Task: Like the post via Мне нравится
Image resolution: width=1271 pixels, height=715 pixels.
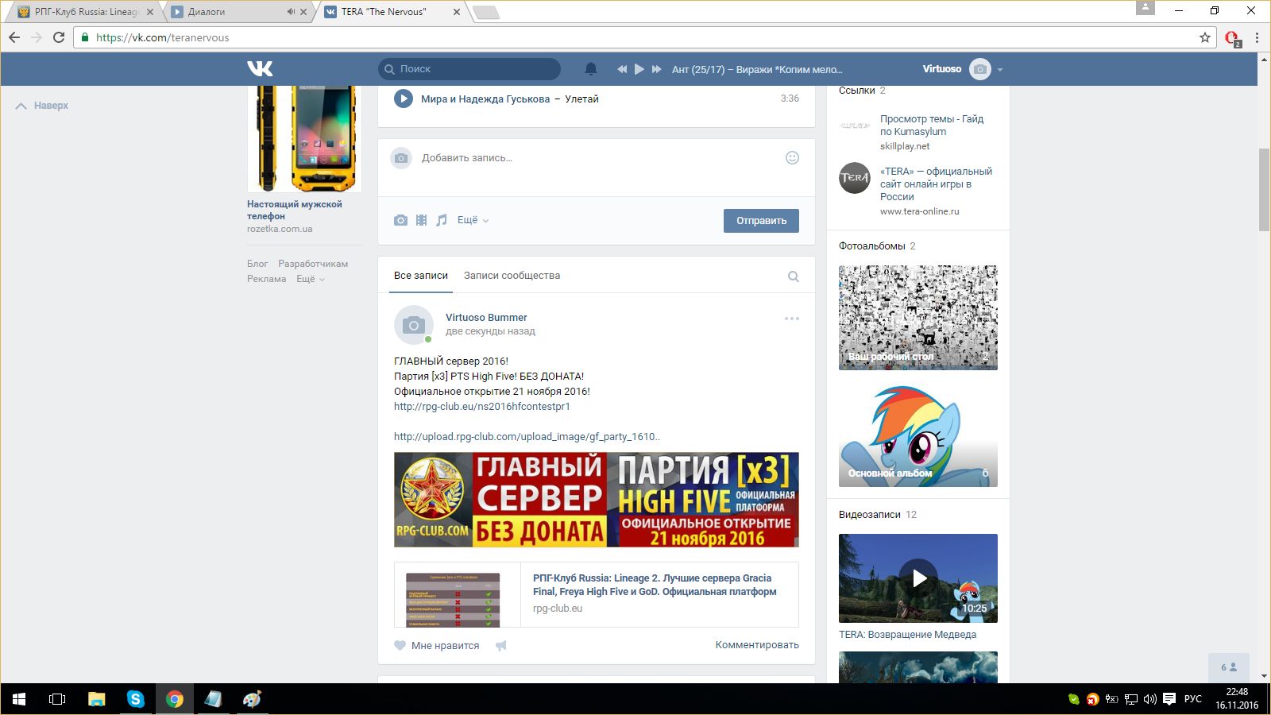Action: point(437,646)
